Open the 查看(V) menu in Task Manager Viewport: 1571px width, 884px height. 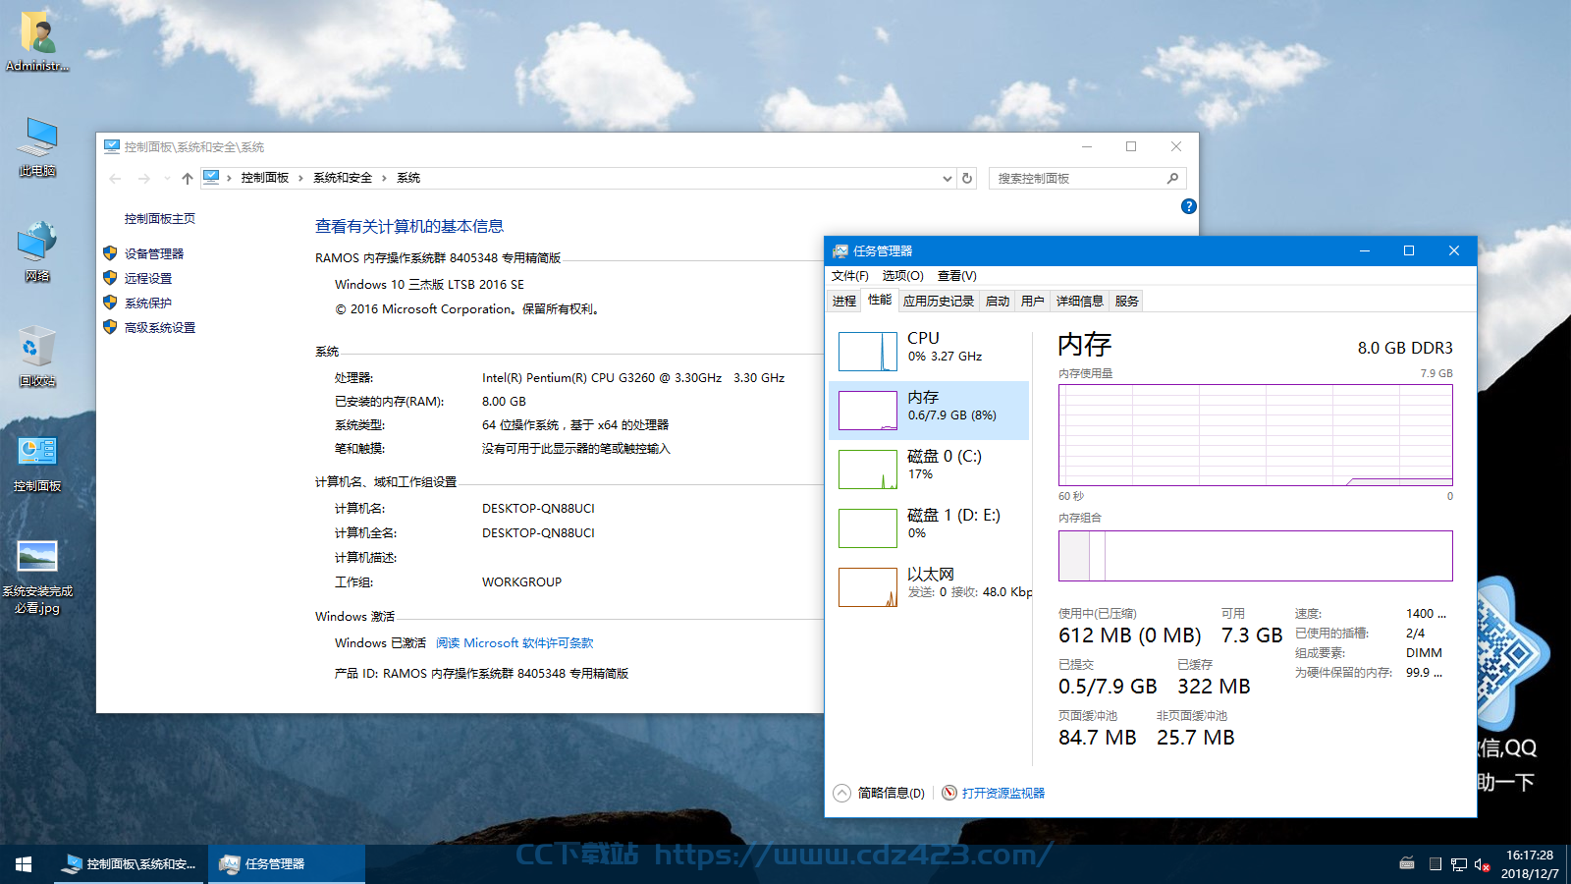pyautogui.click(x=957, y=276)
